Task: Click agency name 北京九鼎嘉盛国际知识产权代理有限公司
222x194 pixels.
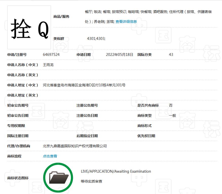Action: pos(75,146)
